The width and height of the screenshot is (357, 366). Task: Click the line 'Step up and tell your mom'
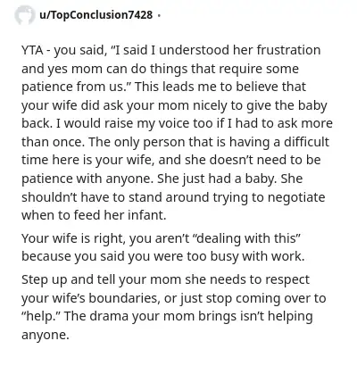[x=166, y=279]
